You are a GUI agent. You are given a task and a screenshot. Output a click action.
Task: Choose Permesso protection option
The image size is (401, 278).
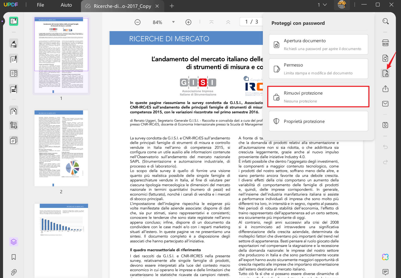(318, 69)
